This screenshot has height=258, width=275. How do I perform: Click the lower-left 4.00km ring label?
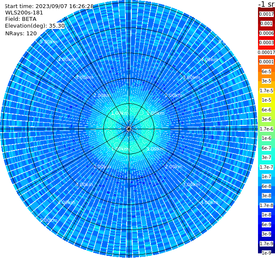66,202
